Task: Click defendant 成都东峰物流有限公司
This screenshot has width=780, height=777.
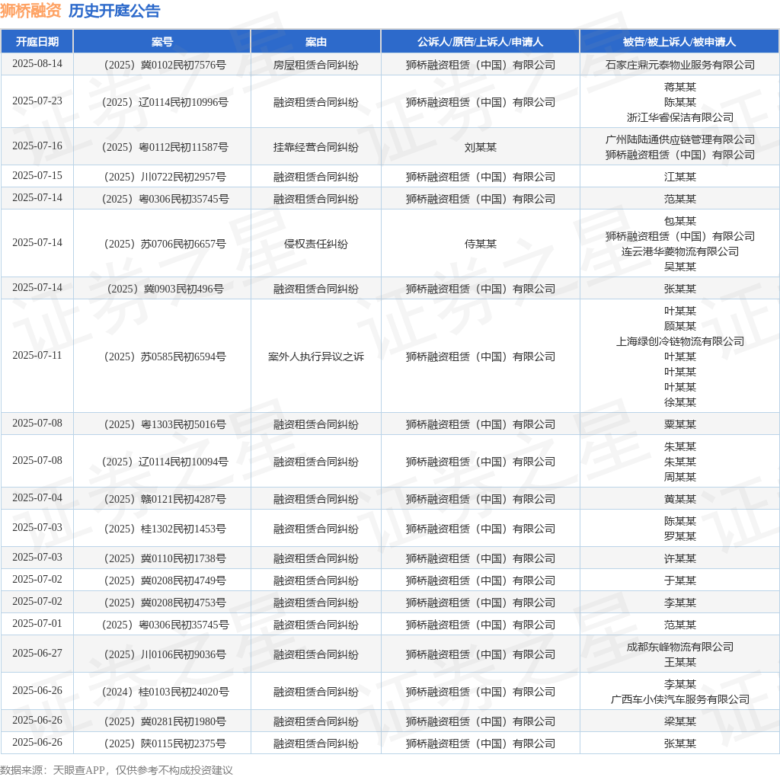Action: pos(679,647)
